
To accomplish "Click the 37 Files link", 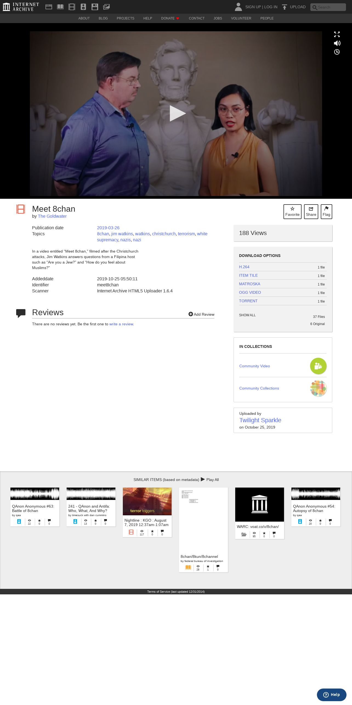I will 319,317.
